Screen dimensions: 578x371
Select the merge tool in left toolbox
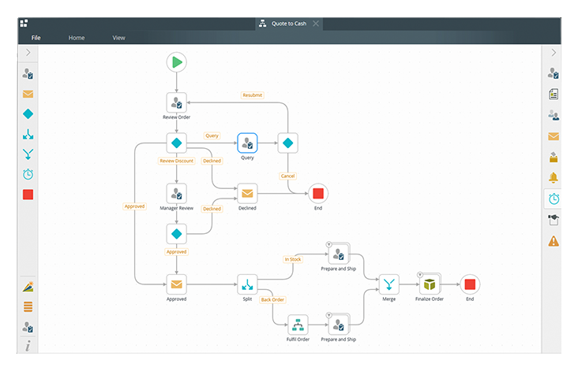(28, 154)
